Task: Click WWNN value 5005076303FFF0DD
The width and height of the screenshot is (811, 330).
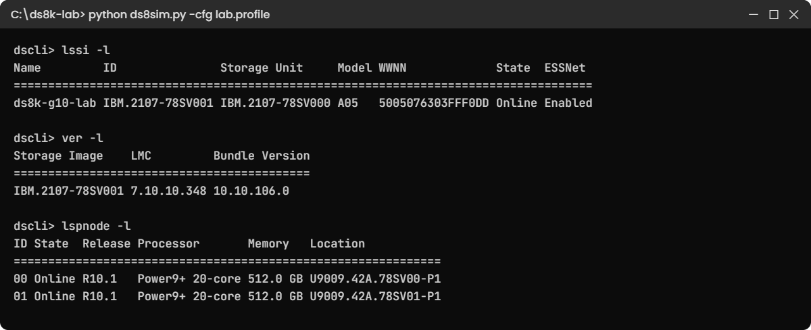Action: pos(434,103)
